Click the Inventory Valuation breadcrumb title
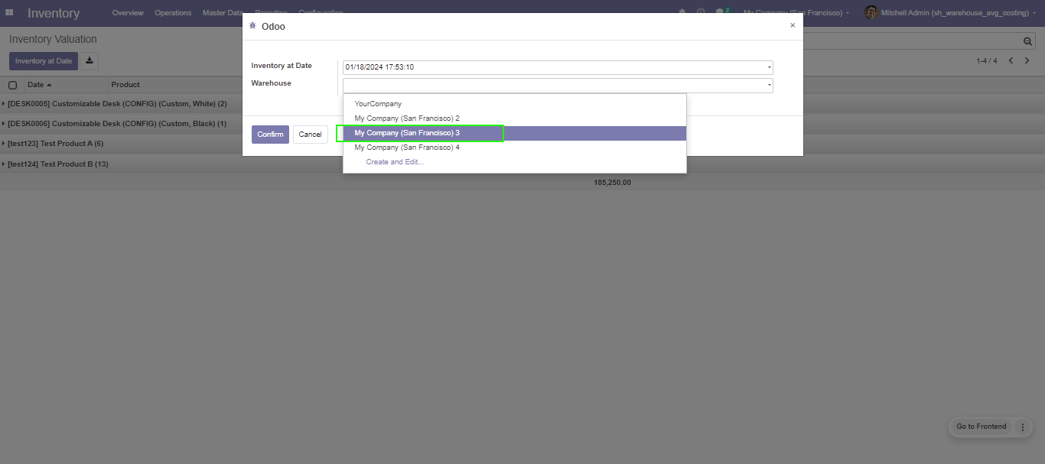The width and height of the screenshot is (1045, 464). (x=53, y=39)
